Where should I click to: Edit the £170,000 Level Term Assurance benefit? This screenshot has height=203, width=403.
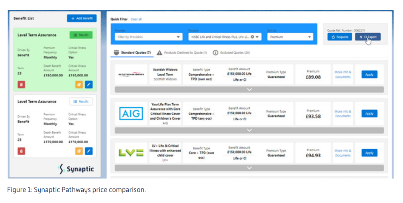88,151
